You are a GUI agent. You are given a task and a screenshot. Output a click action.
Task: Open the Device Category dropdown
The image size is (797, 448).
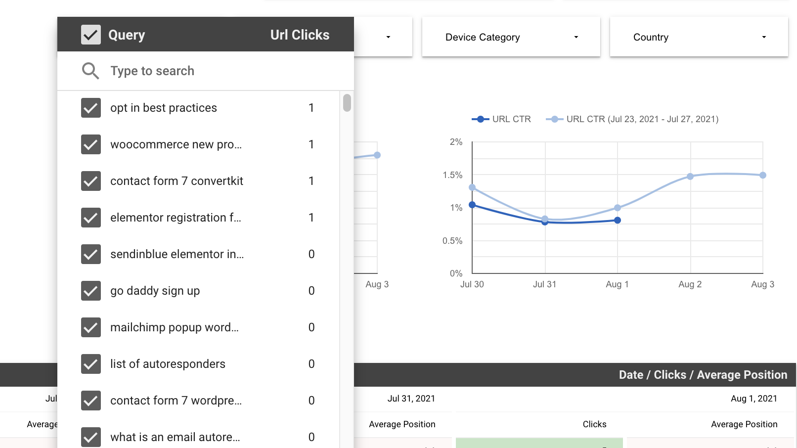coord(511,37)
